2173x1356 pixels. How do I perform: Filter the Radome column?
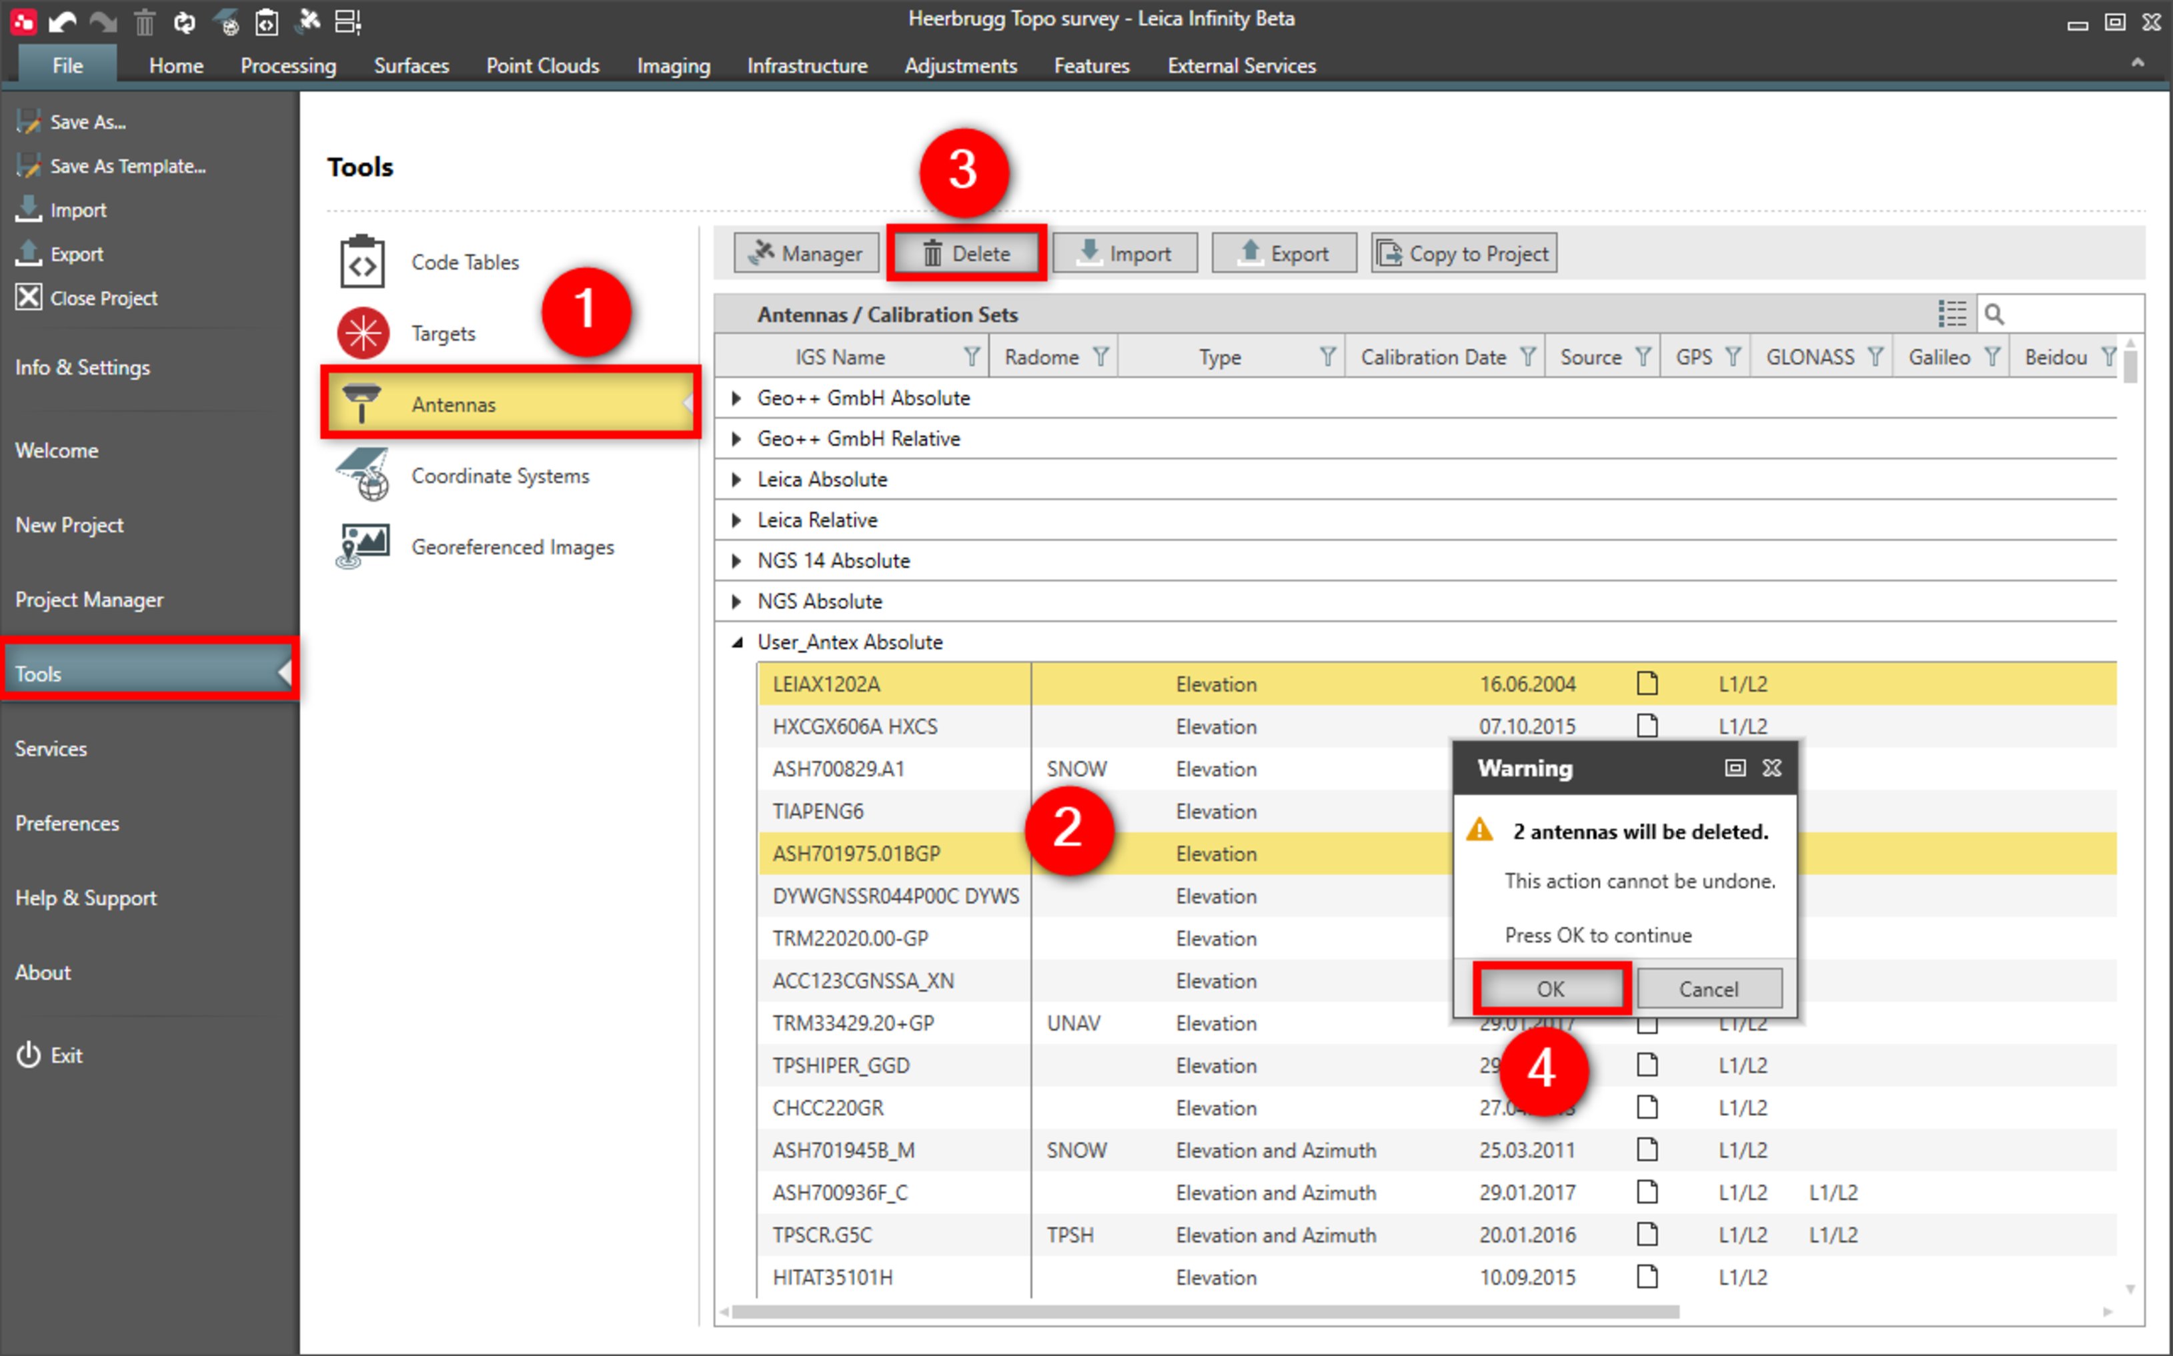coord(1101,357)
